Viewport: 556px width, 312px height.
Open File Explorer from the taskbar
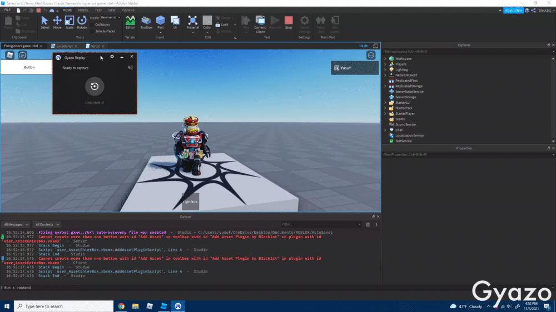[136, 306]
